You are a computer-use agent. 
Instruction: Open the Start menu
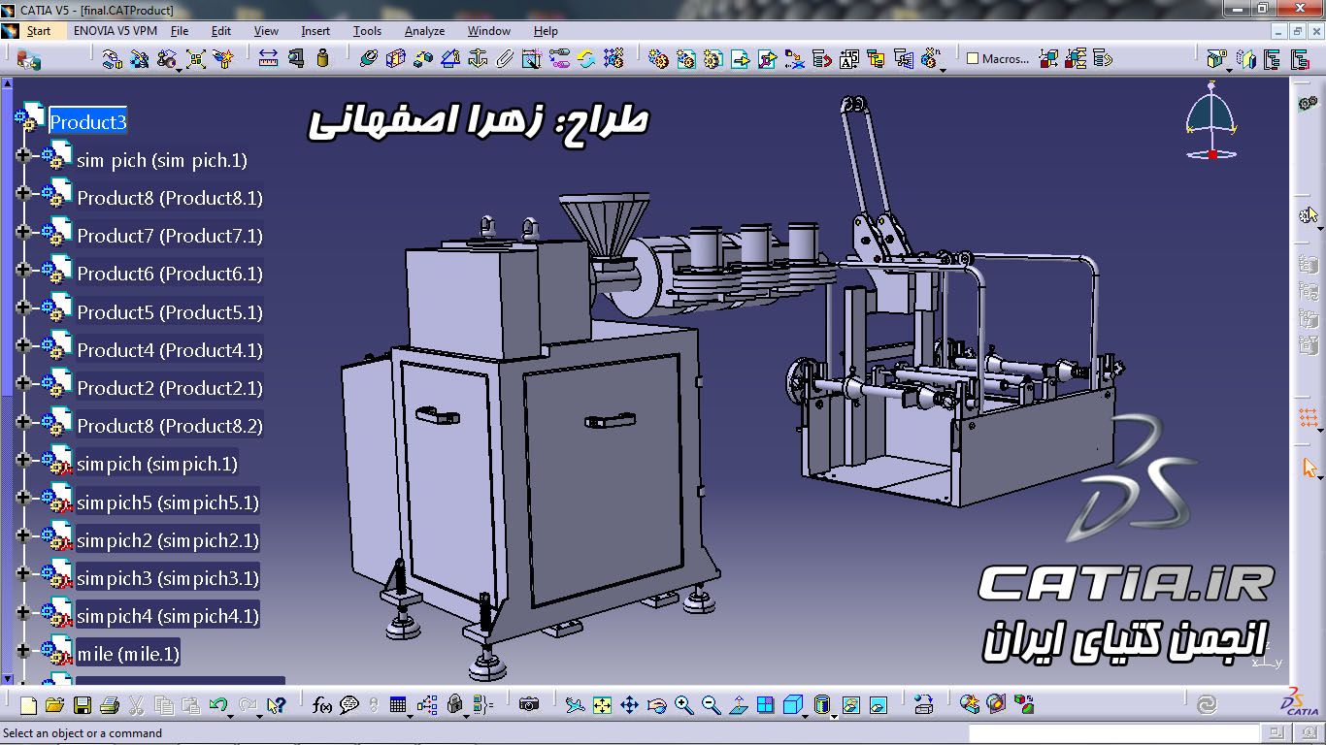[39, 31]
